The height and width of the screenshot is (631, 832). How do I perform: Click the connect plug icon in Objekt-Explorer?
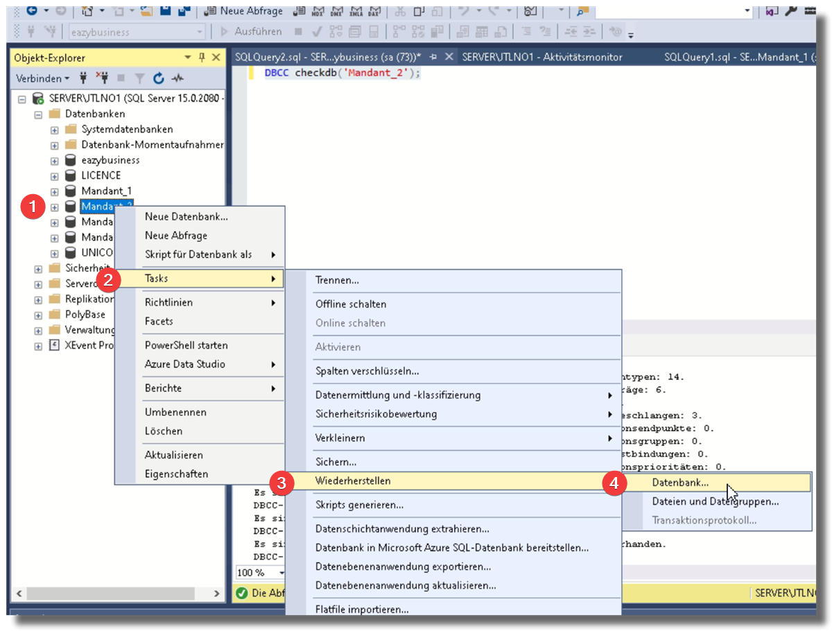tap(83, 78)
